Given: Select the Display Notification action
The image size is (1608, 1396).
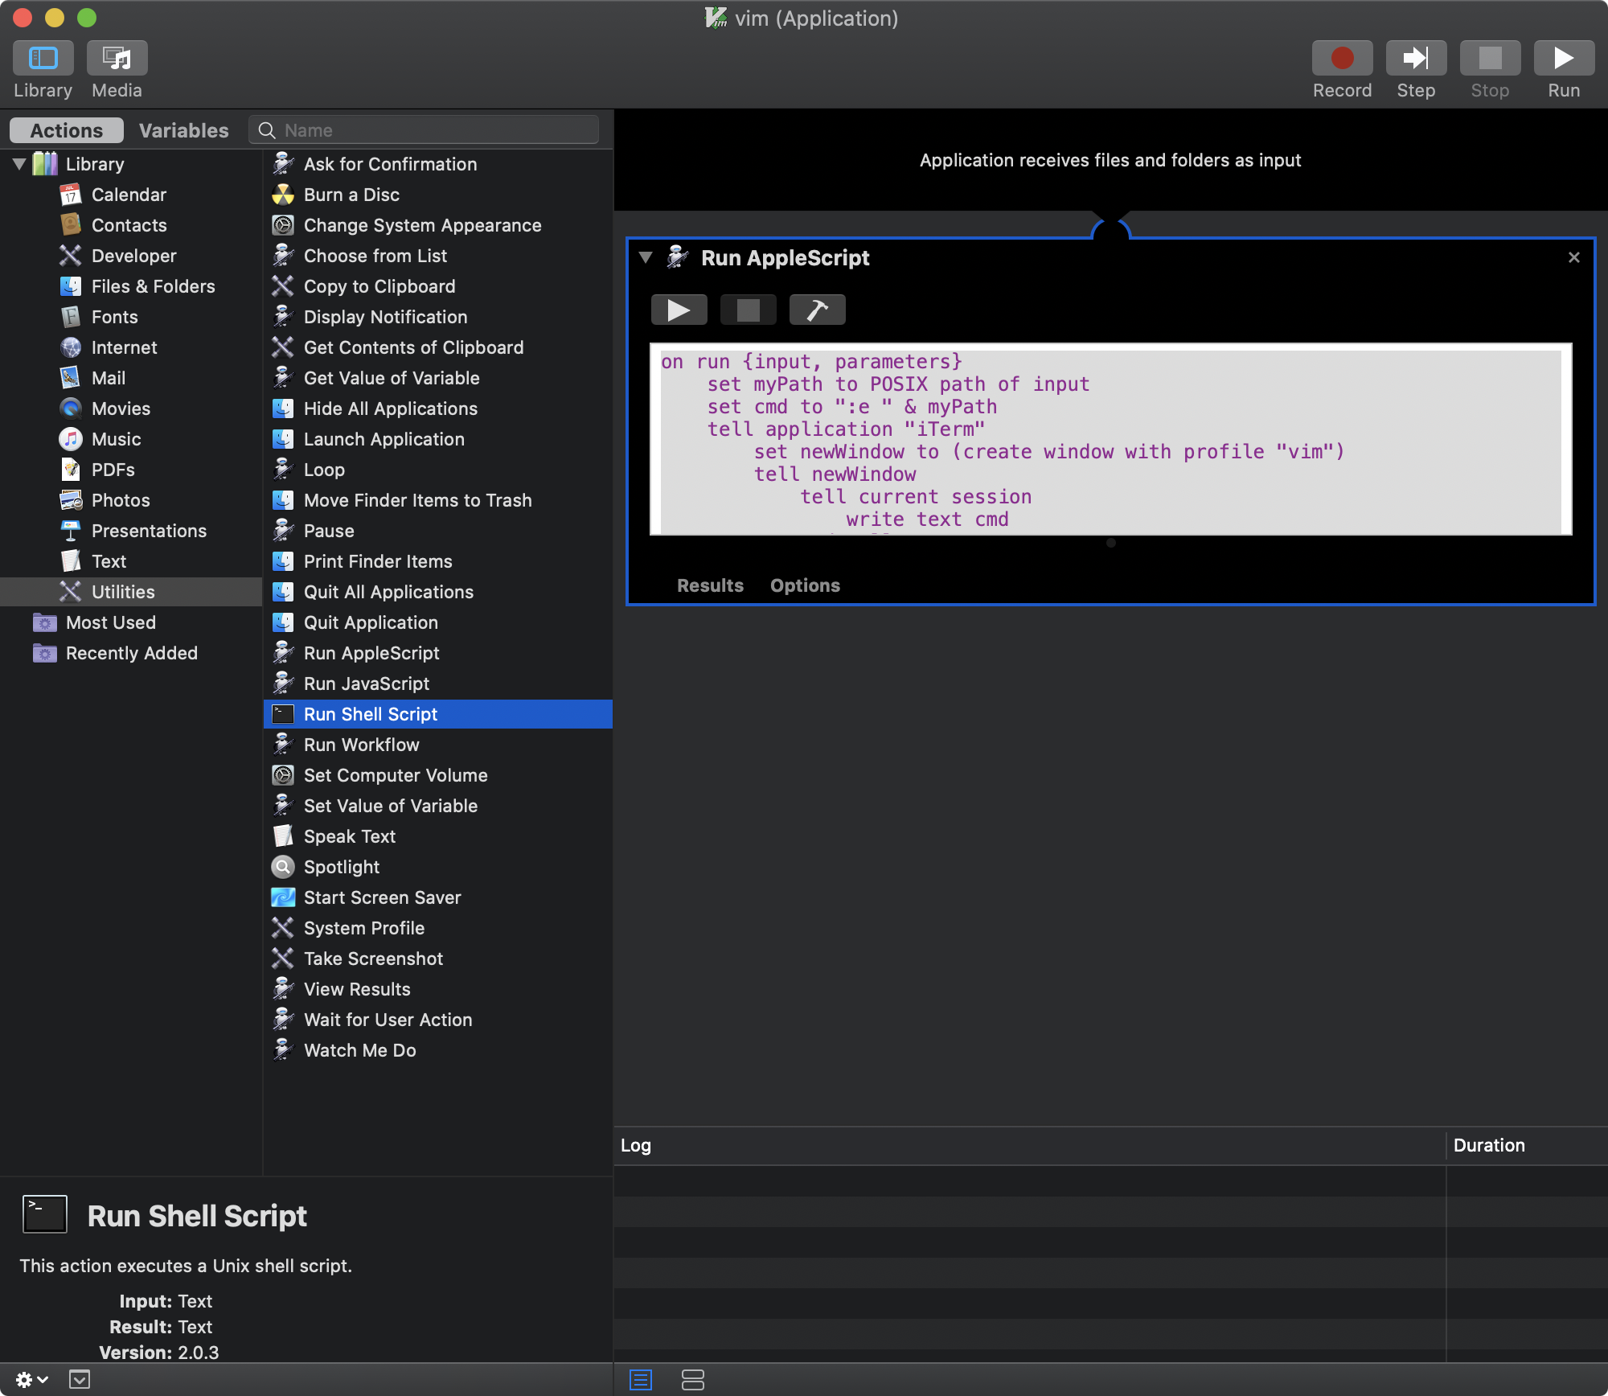Looking at the screenshot, I should click(x=438, y=317).
